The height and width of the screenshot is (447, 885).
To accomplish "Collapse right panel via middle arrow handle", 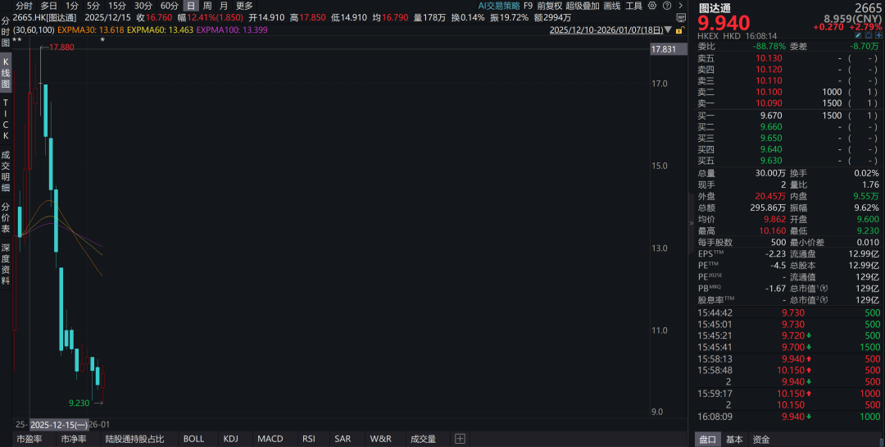I will pyautogui.click(x=692, y=223).
